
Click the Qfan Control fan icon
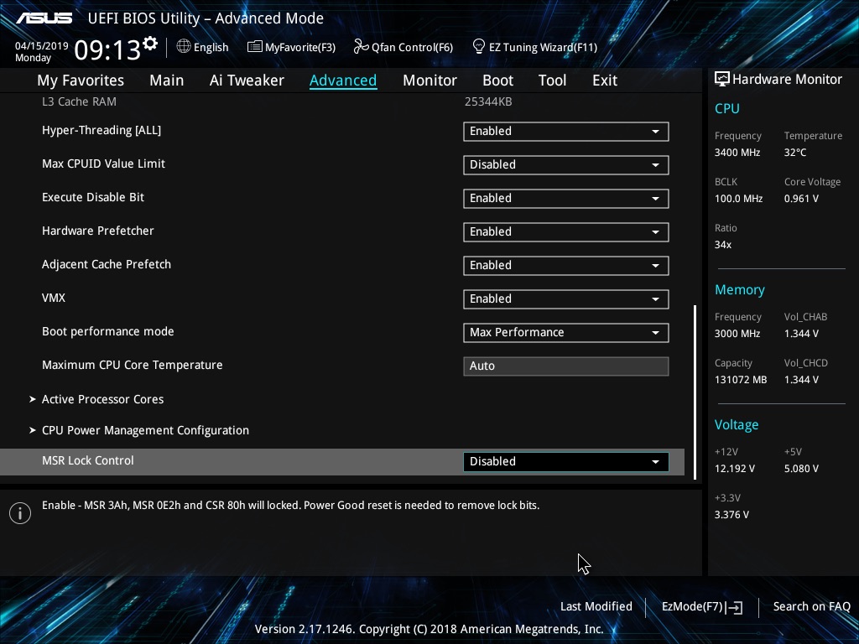coord(361,47)
